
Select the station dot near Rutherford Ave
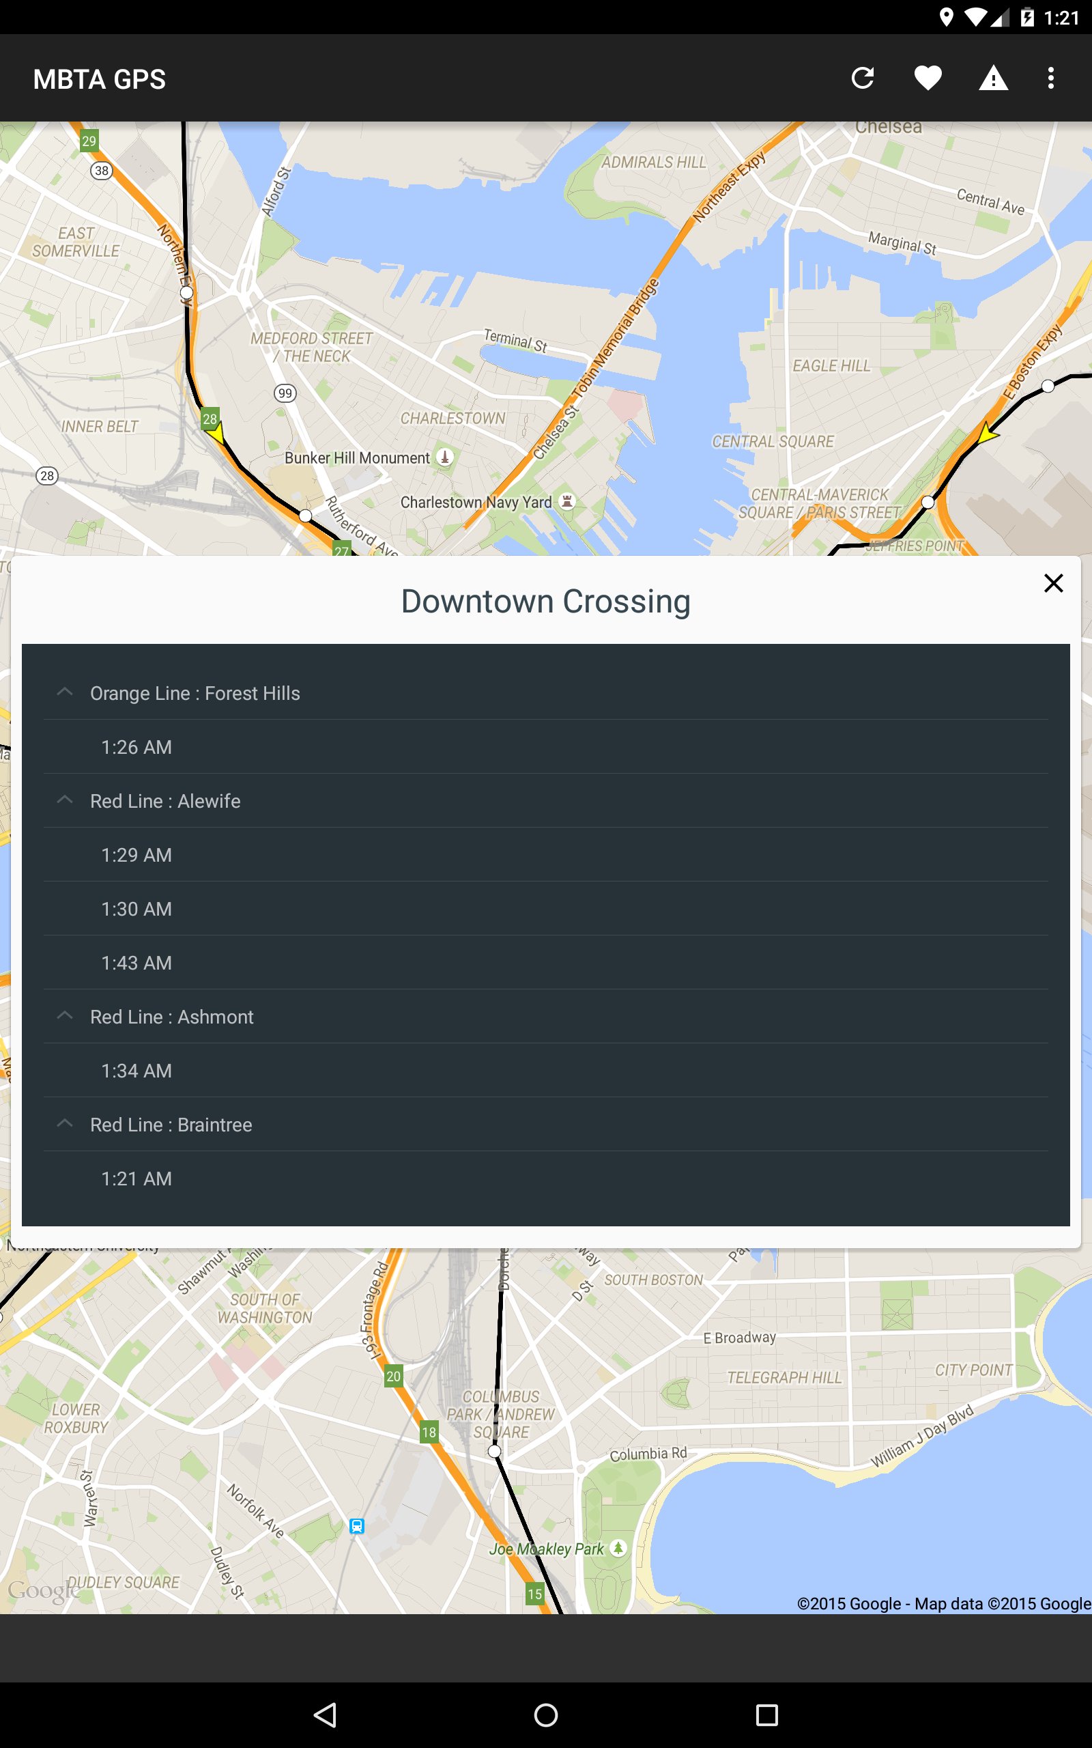(306, 516)
